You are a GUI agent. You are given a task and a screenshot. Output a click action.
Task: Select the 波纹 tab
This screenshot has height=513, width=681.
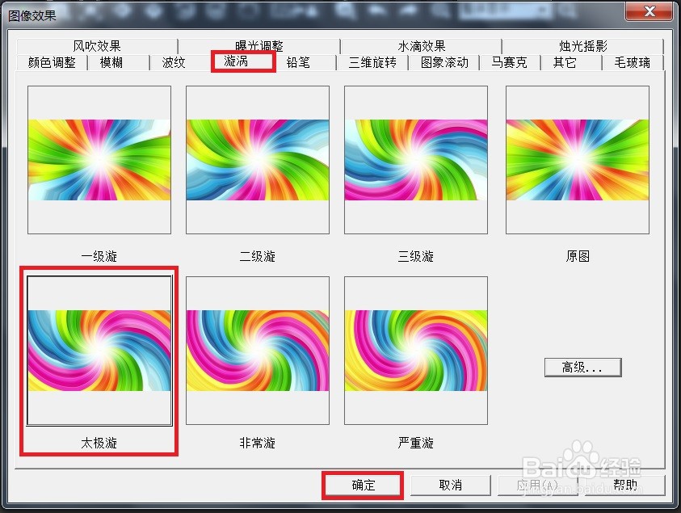point(174,62)
